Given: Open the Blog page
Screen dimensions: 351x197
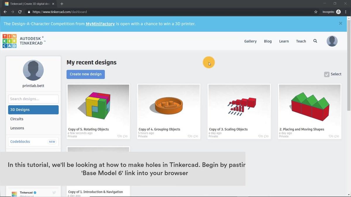Looking at the screenshot, I should tap(268, 41).
